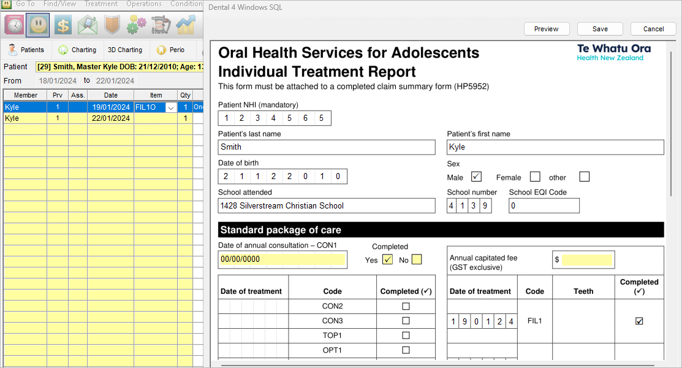Check the other sex checkbox
682x368 pixels.
[x=585, y=177]
